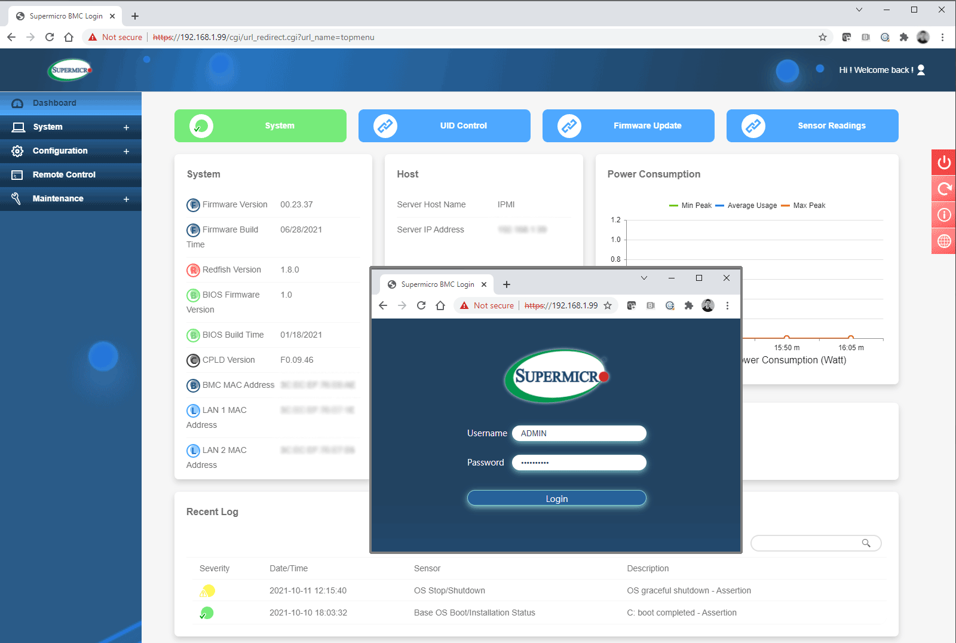Click the login window back arrow

pos(383,305)
